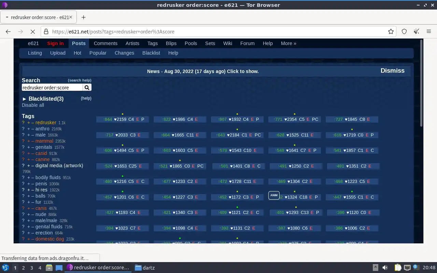Click the network tray icon
This screenshot has height=273, width=437.
pos(407,268)
